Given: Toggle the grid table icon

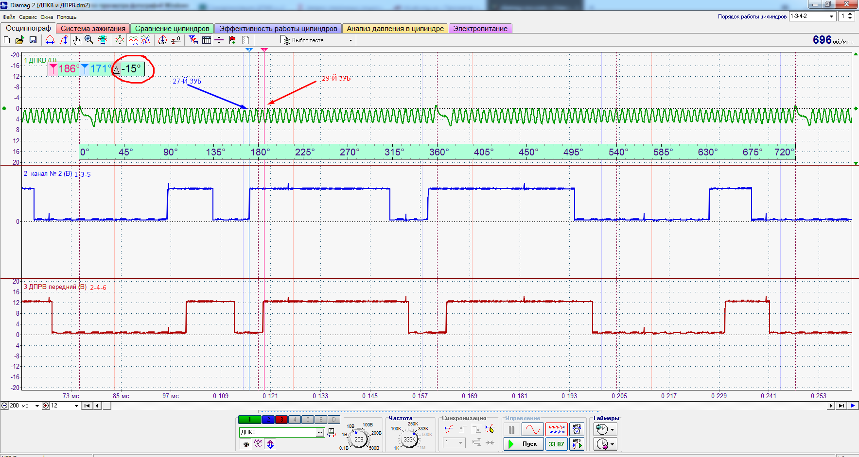Looking at the screenshot, I should pyautogui.click(x=207, y=40).
